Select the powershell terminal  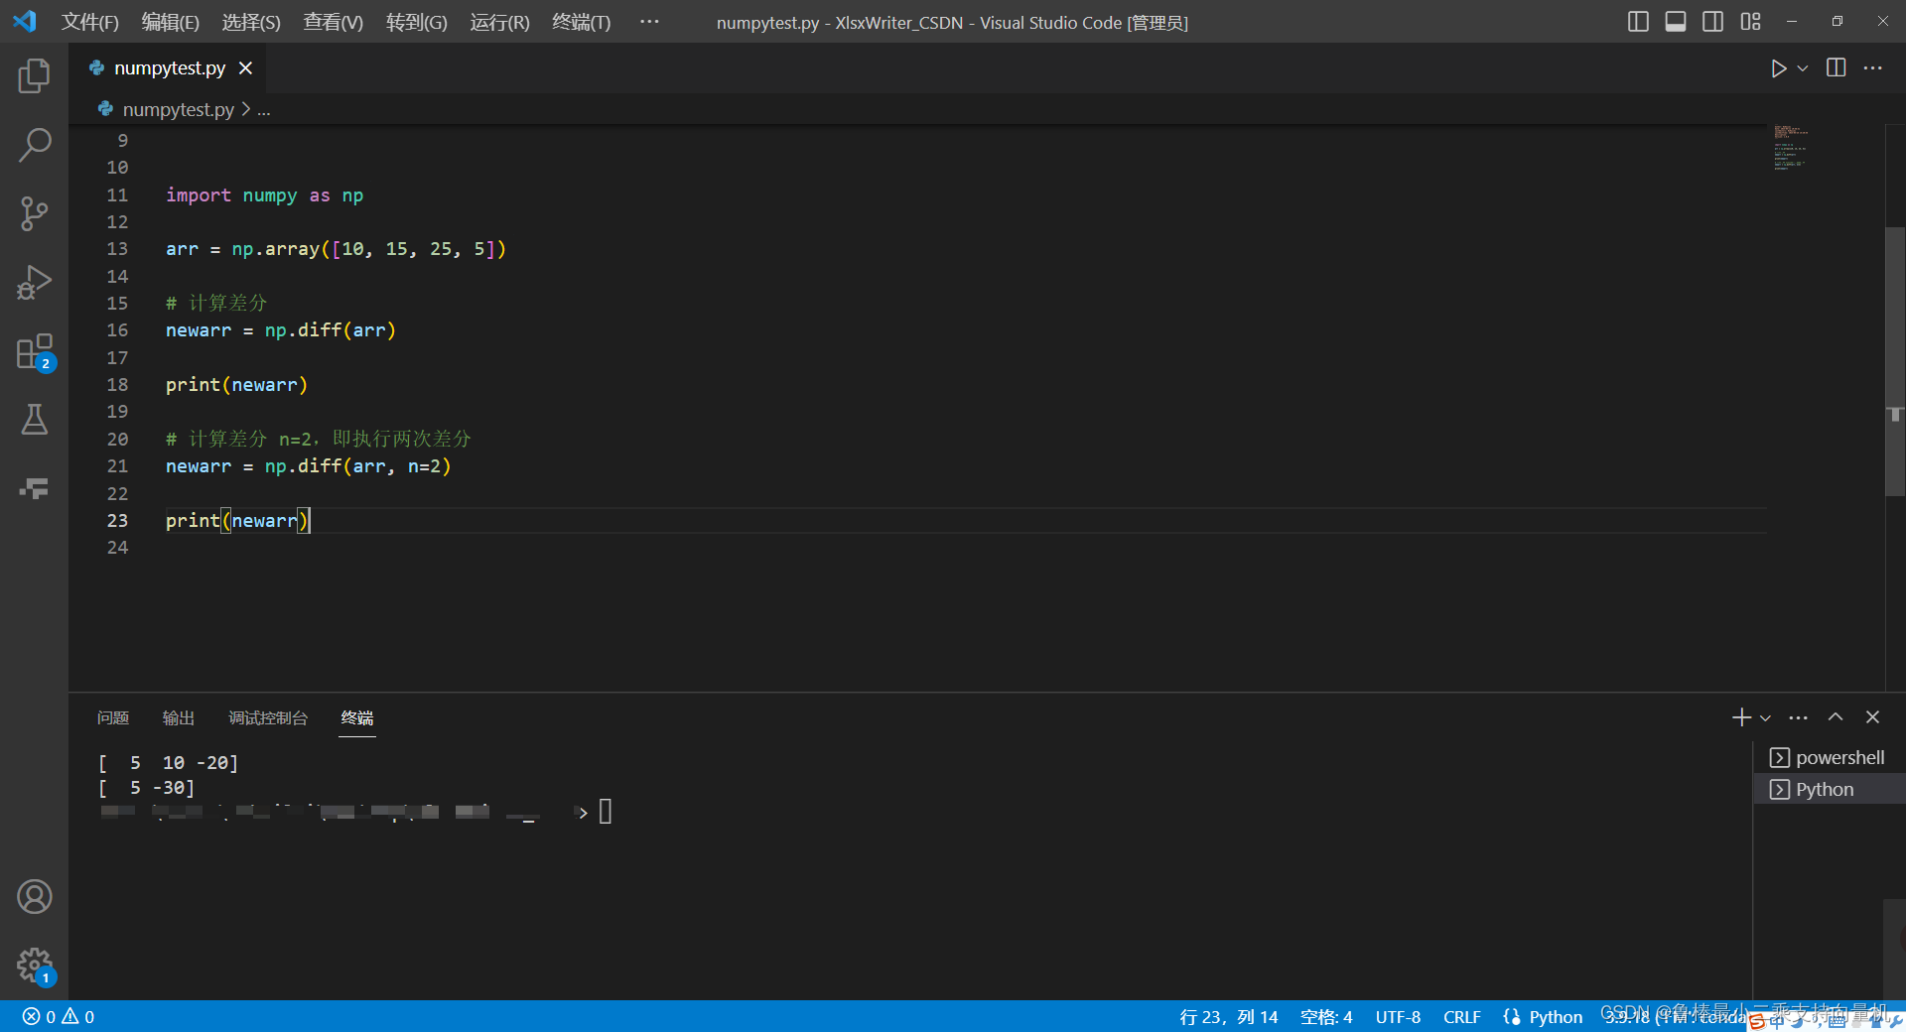point(1828,757)
